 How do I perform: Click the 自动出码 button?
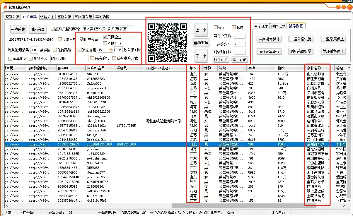point(201,43)
